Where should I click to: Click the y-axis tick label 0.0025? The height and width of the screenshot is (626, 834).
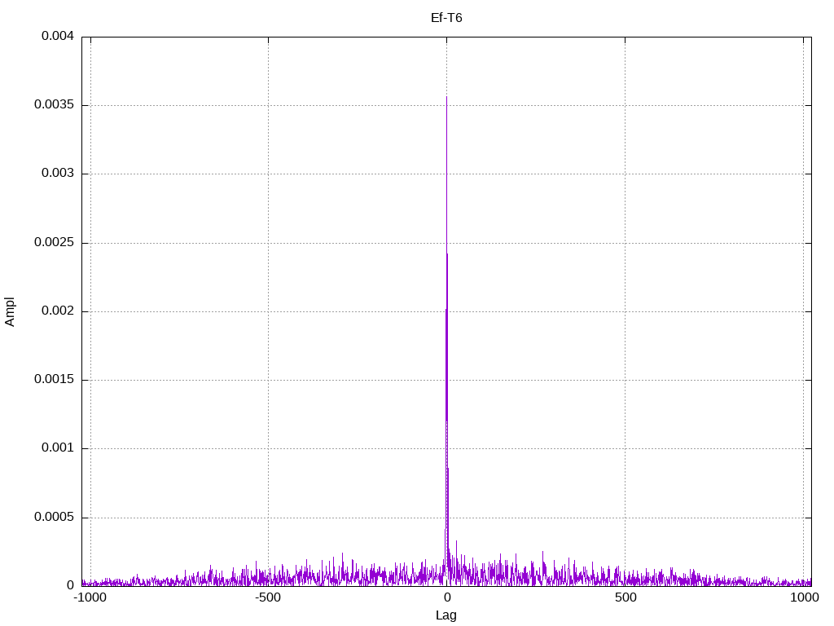(x=54, y=242)
